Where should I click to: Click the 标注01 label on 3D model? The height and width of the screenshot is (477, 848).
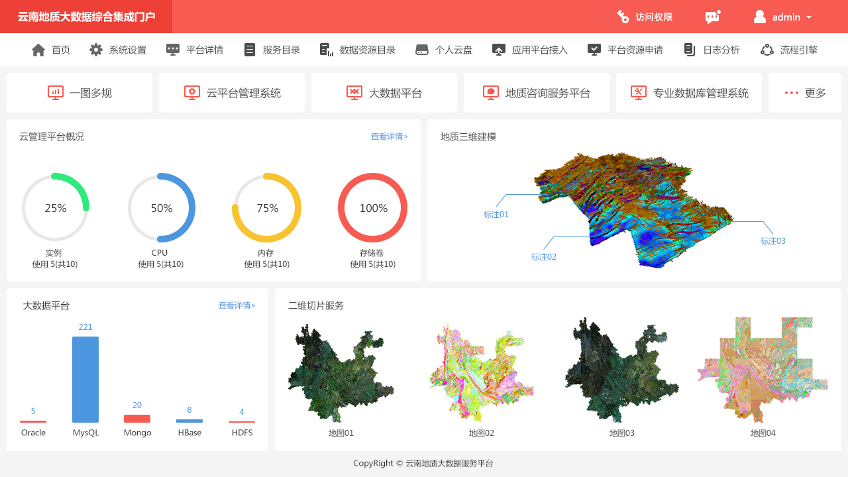(x=496, y=215)
